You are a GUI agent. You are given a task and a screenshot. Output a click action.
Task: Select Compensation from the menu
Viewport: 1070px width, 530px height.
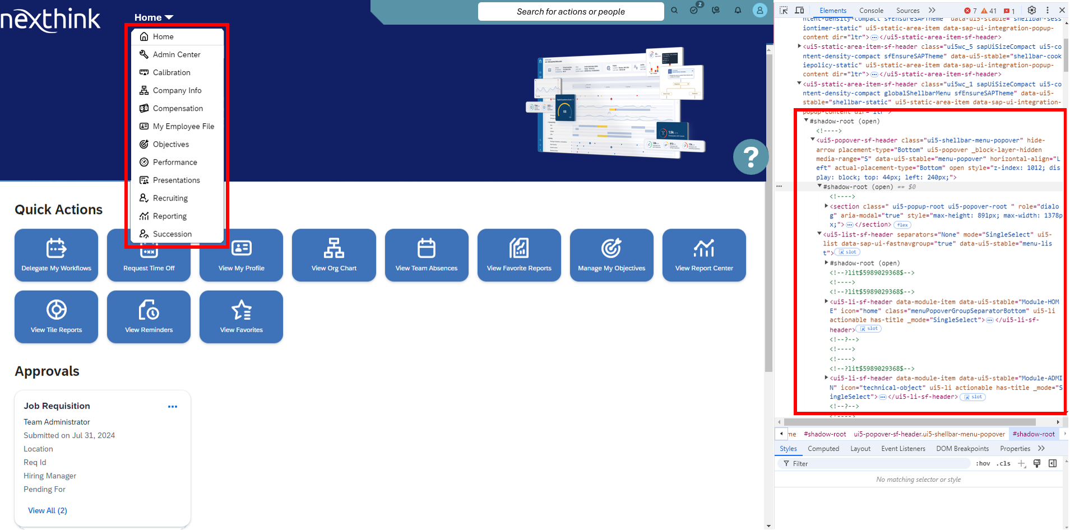[178, 108]
